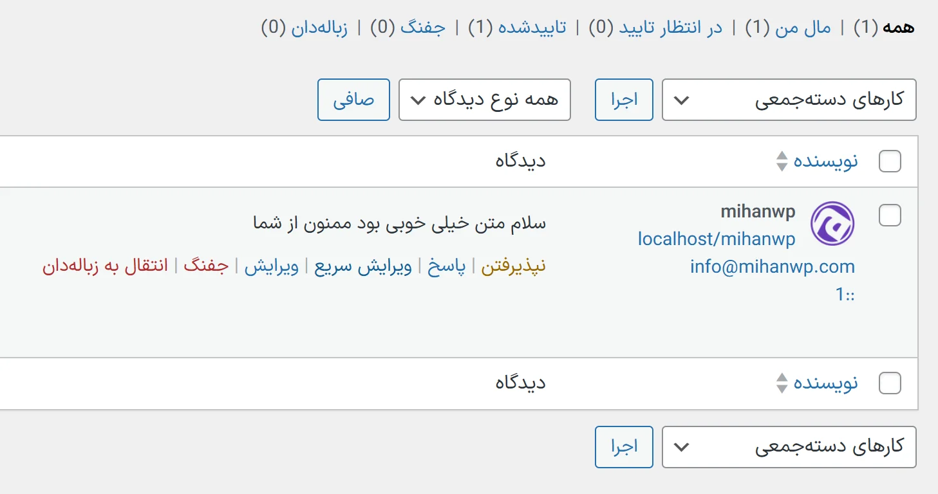This screenshot has width=938, height=494.
Task: Check the checkbox next to mihanwp's comment
Action: [x=890, y=216]
